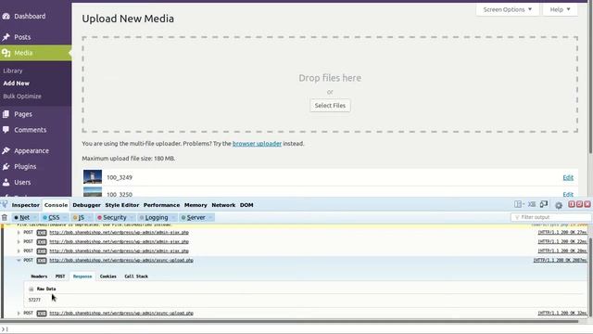Open the Dashboard sidebar icon
Viewport: 593px width, 334px height.
pyautogui.click(x=6, y=17)
